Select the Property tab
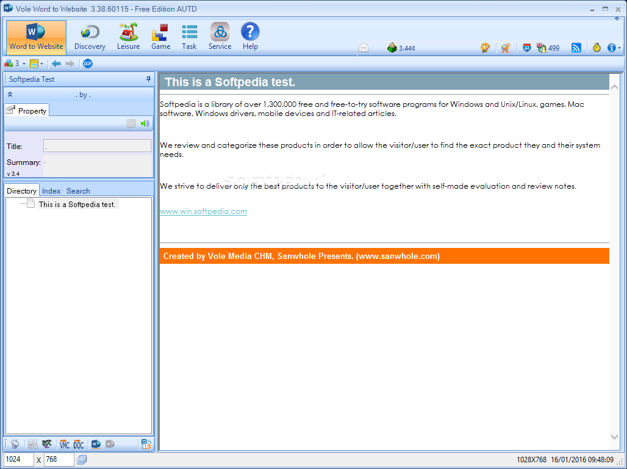Image resolution: width=627 pixels, height=469 pixels. click(27, 111)
